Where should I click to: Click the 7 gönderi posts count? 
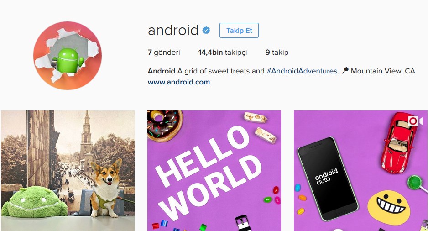[164, 52]
